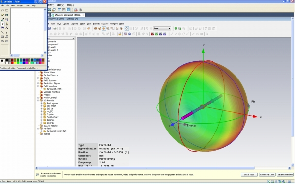Image resolution: width=295 pixels, height=184 pixels.
Task: Choose the Text tool in Paint
Action: point(7,28)
